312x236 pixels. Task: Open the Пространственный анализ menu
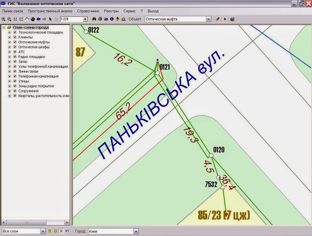pyautogui.click(x=50, y=11)
